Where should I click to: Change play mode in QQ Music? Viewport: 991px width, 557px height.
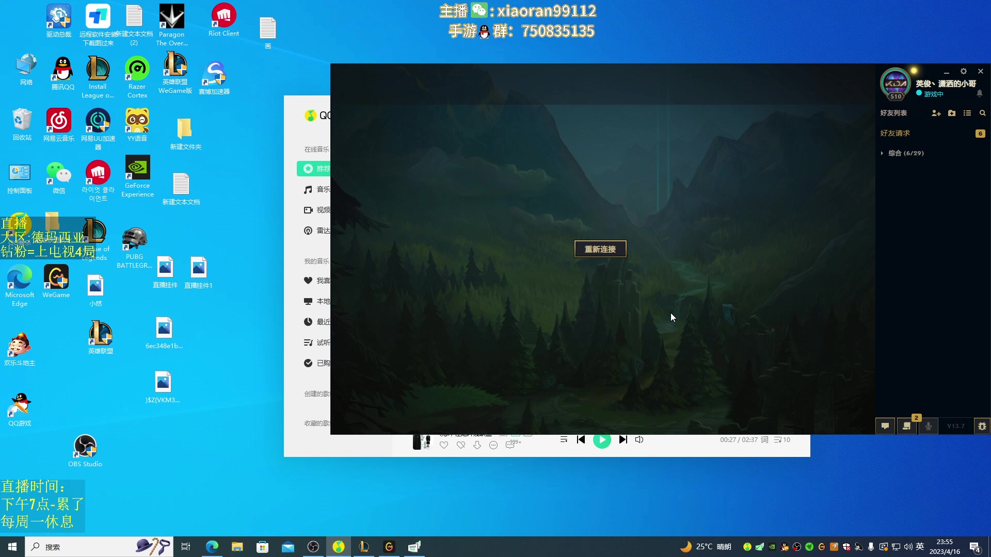(564, 439)
